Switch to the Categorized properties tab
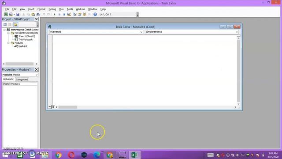This screenshot has height=159, width=282. pos(22,79)
